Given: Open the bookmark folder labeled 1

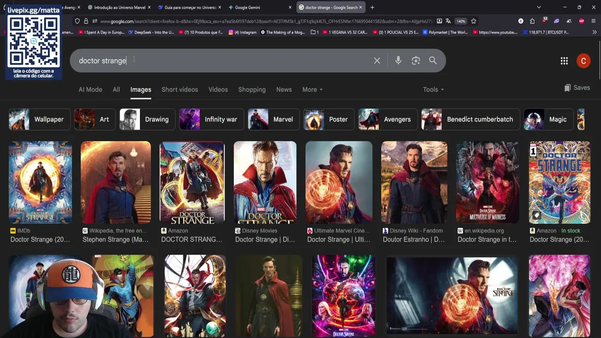Looking at the screenshot, I should click(315, 32).
